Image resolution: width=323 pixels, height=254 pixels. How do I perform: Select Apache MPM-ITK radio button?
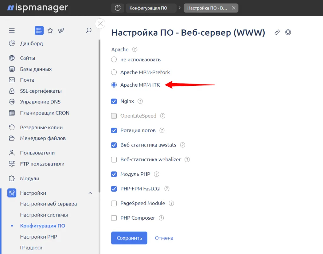(x=114, y=85)
